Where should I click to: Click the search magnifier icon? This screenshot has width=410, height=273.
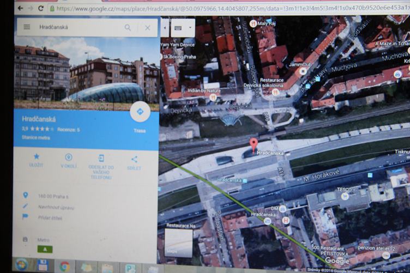tap(128, 27)
